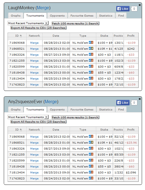The width and height of the screenshot is (145, 190).
Task: Click Merge network link in LaughMonkey 71869068 row
Action: click(34, 43)
